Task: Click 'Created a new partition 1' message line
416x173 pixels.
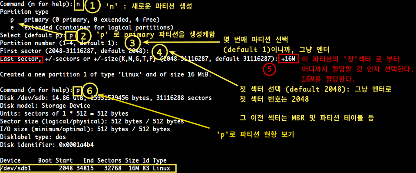Action: [x=106, y=74]
